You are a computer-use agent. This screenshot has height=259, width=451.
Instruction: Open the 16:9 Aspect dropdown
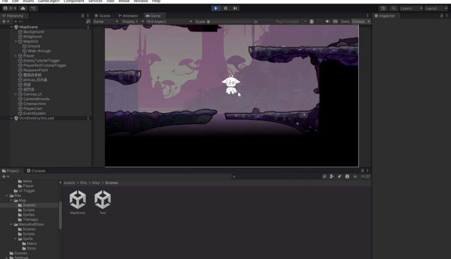(x=169, y=22)
